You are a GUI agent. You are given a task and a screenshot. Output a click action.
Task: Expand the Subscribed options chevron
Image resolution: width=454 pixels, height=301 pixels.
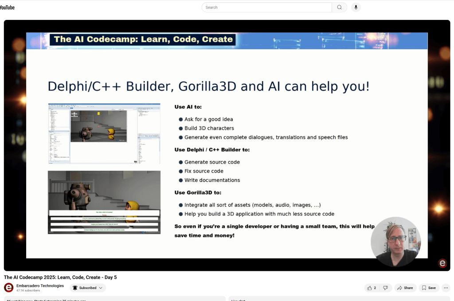[101, 288]
